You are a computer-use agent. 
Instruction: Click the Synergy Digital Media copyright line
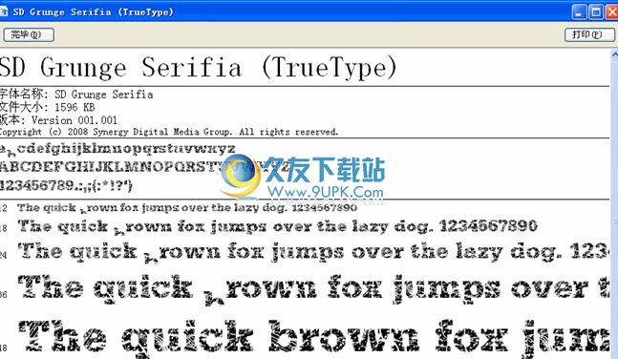pyautogui.click(x=169, y=132)
